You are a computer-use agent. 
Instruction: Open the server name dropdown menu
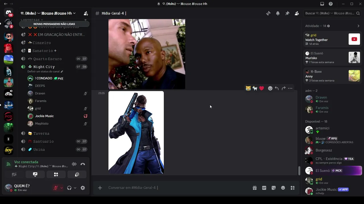(x=48, y=13)
